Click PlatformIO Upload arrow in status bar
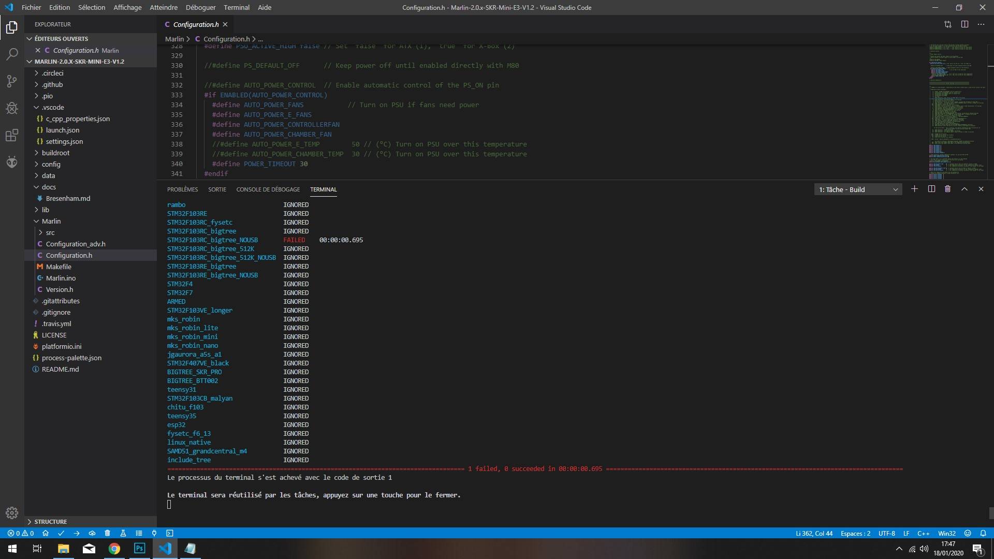The height and width of the screenshot is (559, 994). [x=77, y=533]
